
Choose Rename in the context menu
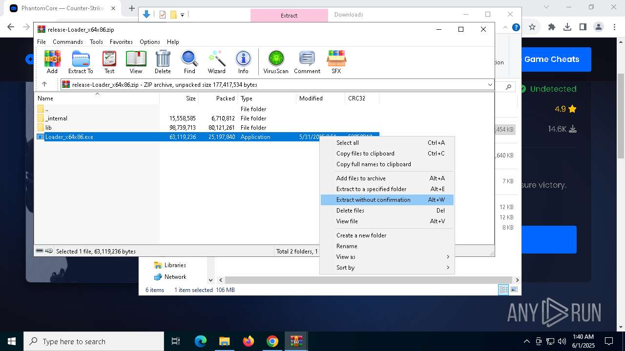coord(387,246)
